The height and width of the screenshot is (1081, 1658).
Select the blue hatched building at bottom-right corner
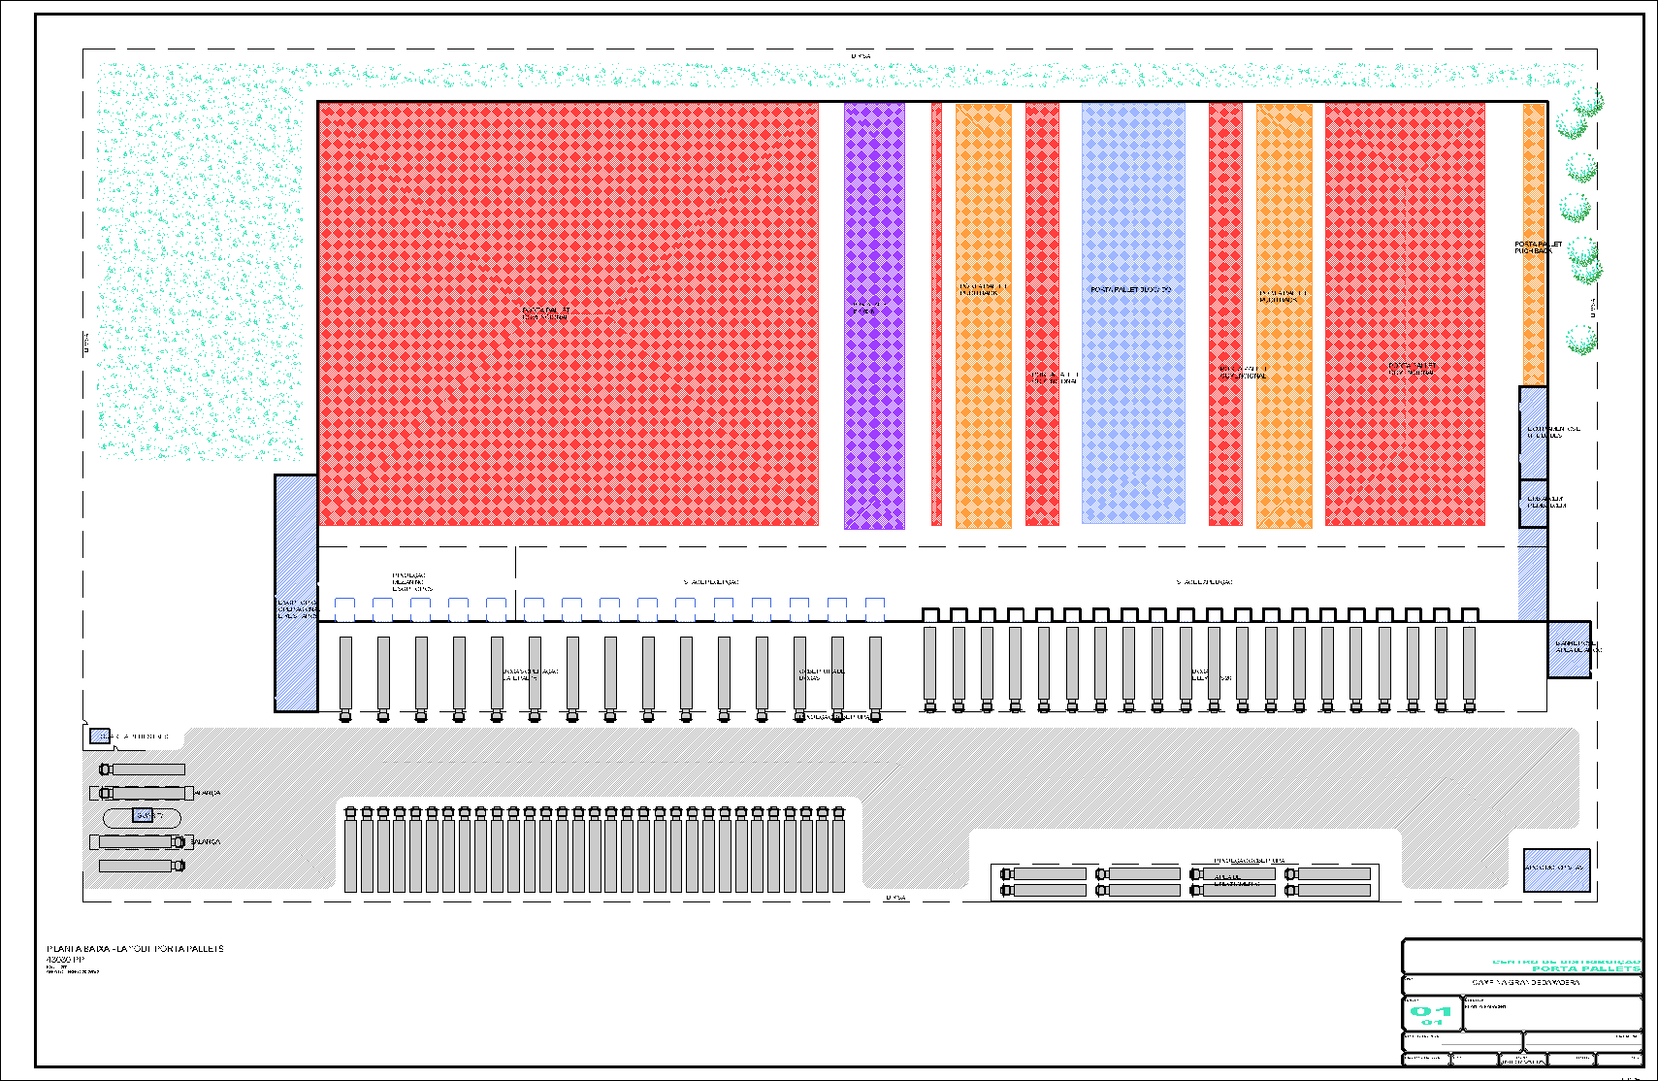(x=1556, y=869)
